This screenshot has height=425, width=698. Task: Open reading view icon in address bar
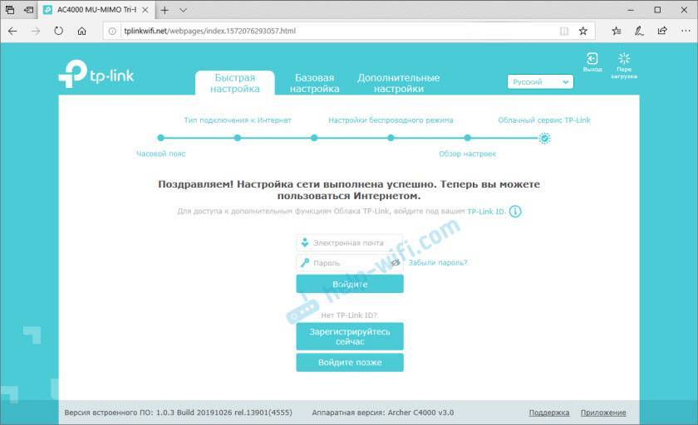[x=564, y=31]
